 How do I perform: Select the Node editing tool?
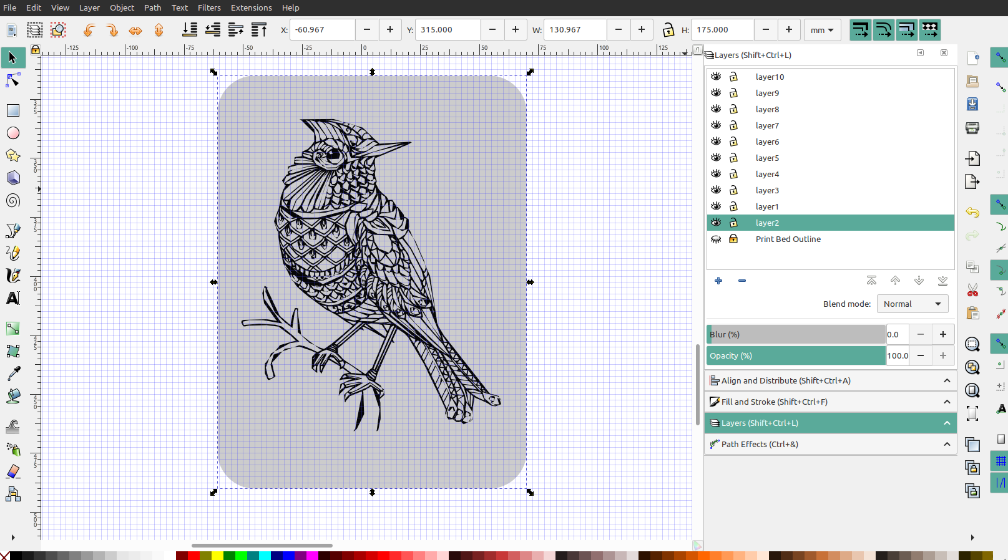[x=12, y=80]
